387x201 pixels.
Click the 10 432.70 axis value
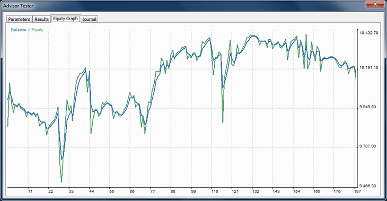(x=369, y=33)
